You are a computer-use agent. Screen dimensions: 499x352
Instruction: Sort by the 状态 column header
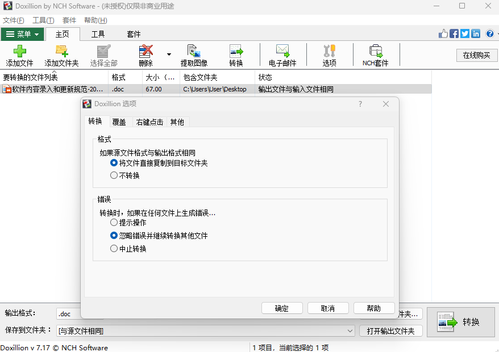(343, 77)
